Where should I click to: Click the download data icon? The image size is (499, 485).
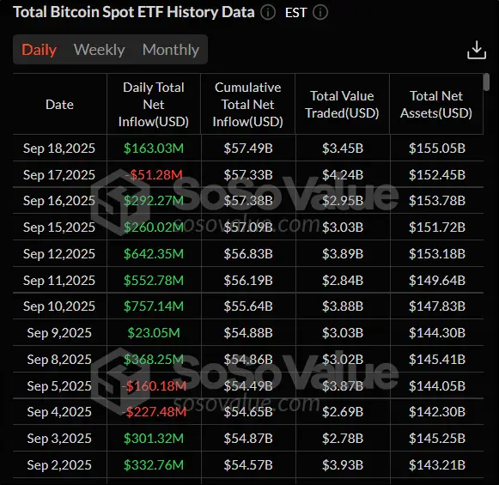[477, 50]
